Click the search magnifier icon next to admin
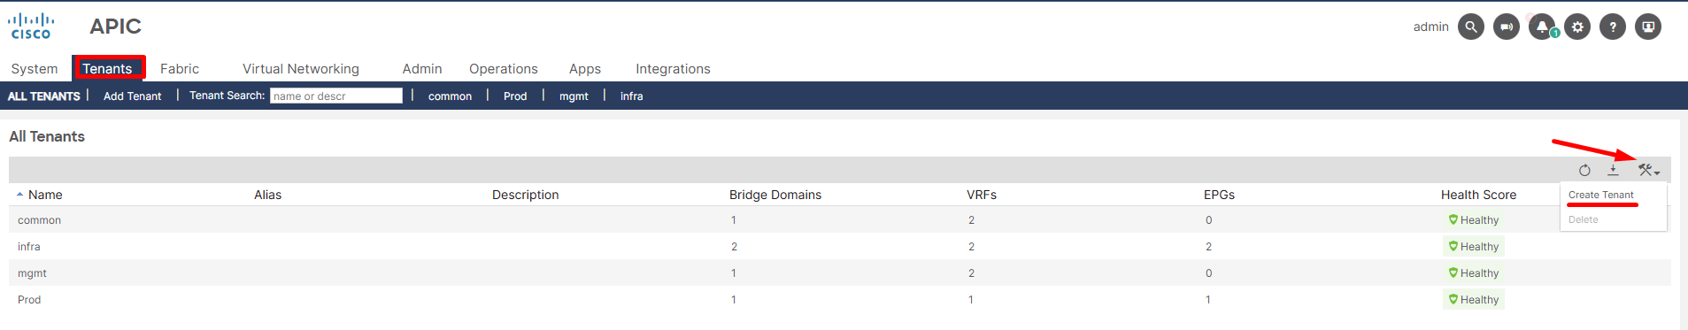This screenshot has height=330, width=1688. pos(1470,27)
